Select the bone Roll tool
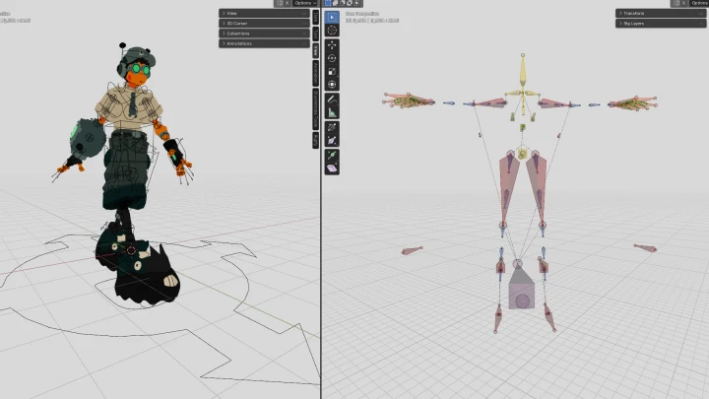 [x=332, y=127]
